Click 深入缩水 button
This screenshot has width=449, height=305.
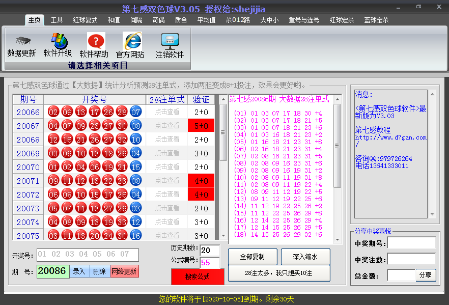click(305, 257)
